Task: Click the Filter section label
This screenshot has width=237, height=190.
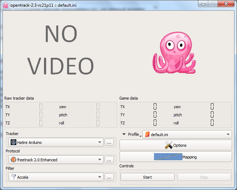Action: pyautogui.click(x=10, y=168)
